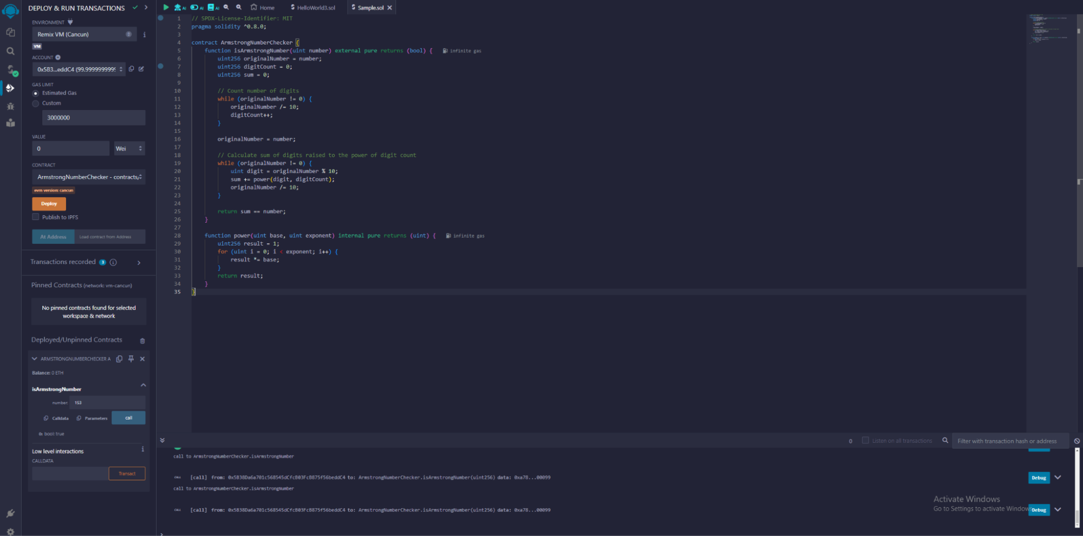Switch to the Home tab
Screen dimensions: 1083x536
[x=262, y=8]
